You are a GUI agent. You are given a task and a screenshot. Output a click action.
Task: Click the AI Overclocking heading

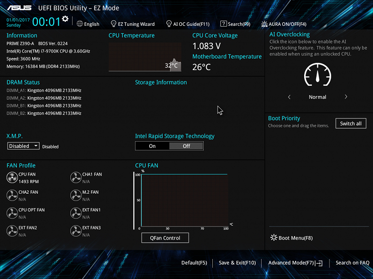coord(289,34)
